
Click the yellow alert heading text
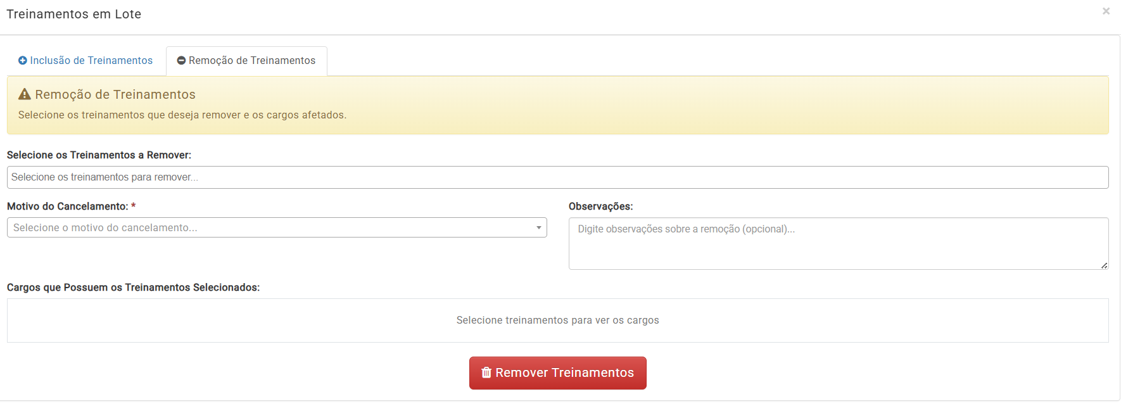[115, 94]
